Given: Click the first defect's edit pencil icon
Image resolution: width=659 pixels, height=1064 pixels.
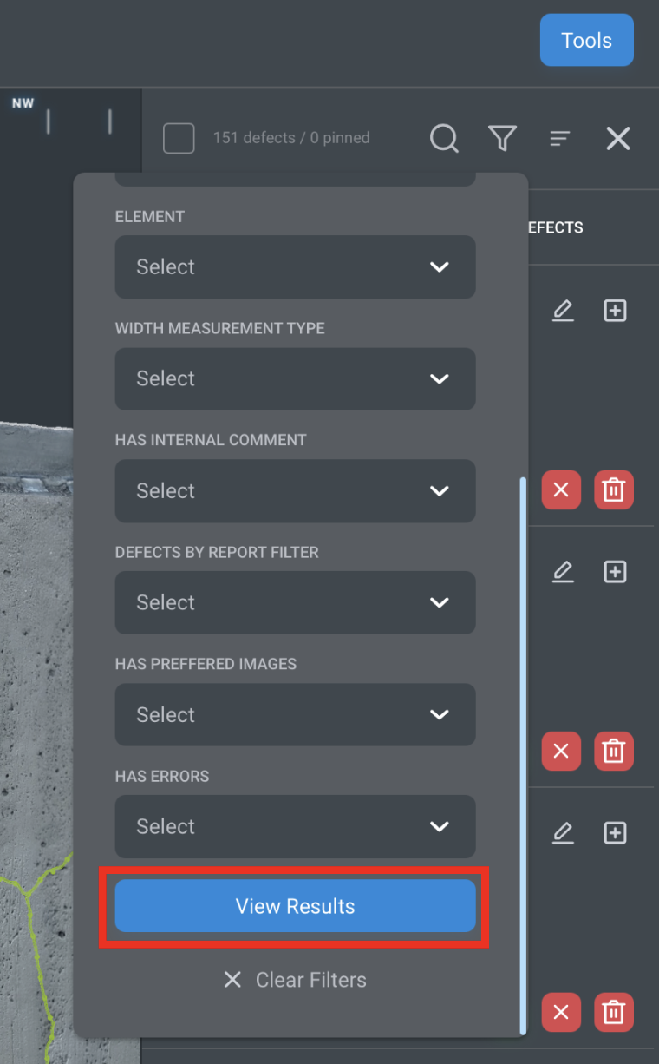Looking at the screenshot, I should pos(564,311).
